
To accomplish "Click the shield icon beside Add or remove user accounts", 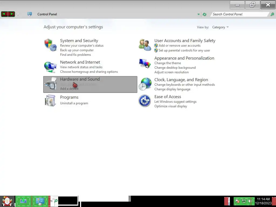I will tap(156, 46).
